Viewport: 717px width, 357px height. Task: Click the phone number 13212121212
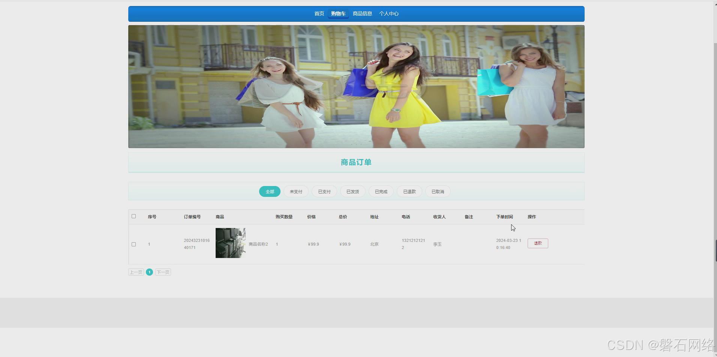point(413,244)
